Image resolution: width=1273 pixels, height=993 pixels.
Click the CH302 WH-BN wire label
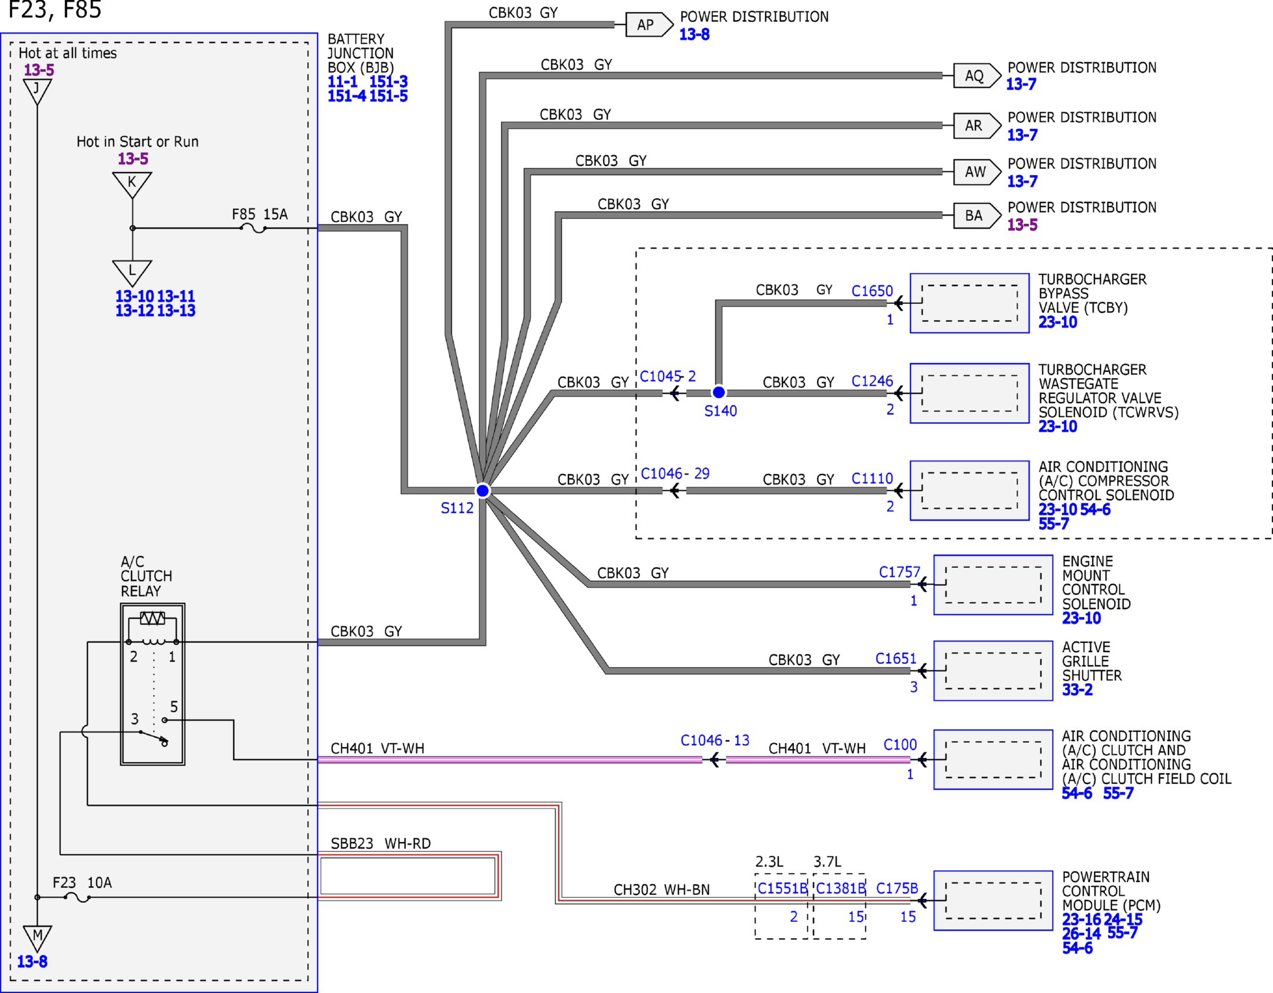coord(662,890)
